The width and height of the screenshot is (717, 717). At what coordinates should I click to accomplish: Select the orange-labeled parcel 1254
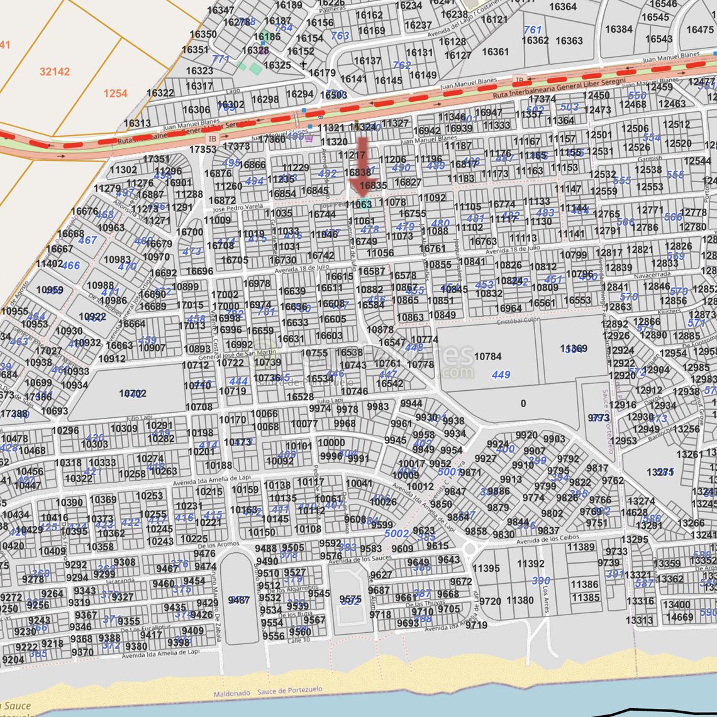coord(115,94)
